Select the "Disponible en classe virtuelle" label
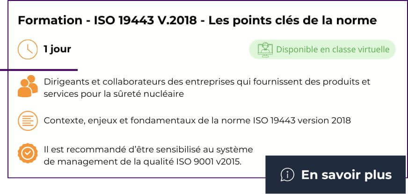 point(333,50)
